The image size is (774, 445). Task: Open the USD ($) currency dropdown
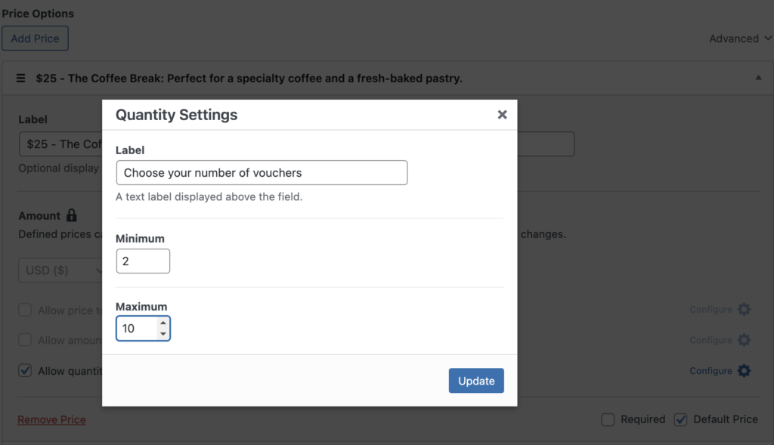pos(60,270)
